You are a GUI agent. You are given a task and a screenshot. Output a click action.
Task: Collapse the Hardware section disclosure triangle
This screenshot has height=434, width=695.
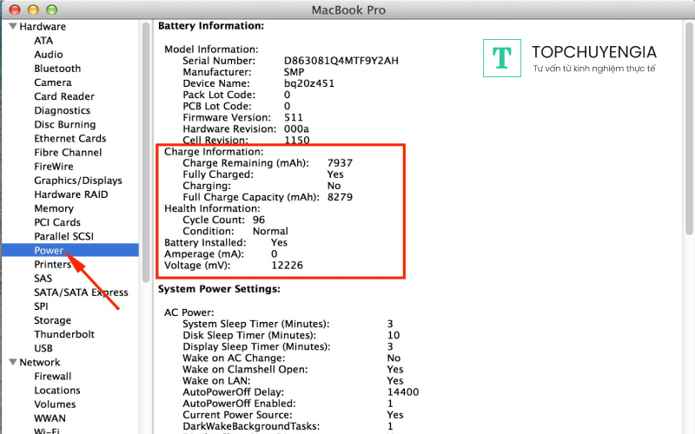[12, 26]
